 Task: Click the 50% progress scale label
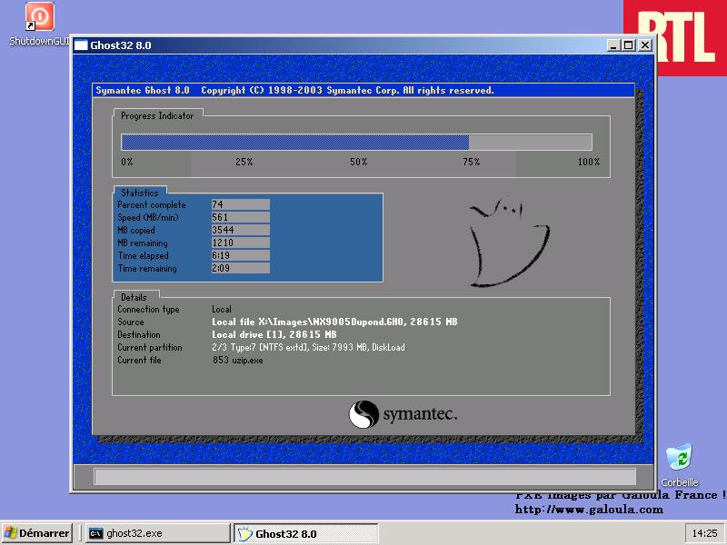click(358, 162)
